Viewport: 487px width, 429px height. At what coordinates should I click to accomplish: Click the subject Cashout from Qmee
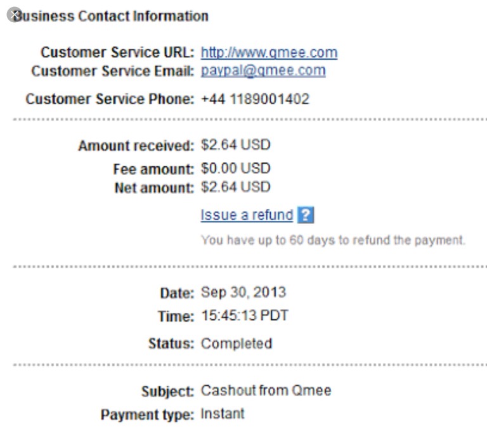point(266,390)
